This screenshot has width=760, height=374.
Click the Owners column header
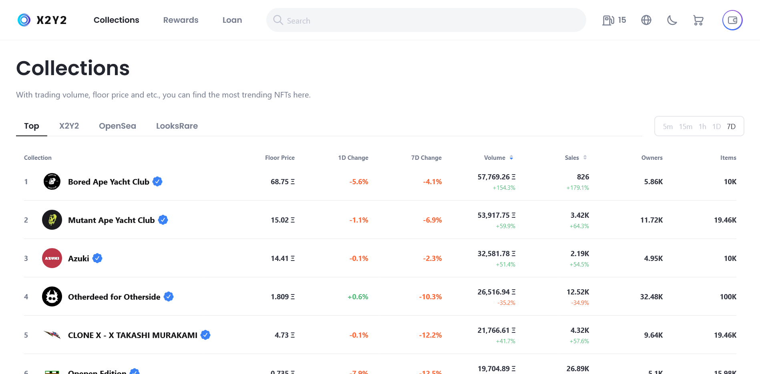tap(652, 158)
